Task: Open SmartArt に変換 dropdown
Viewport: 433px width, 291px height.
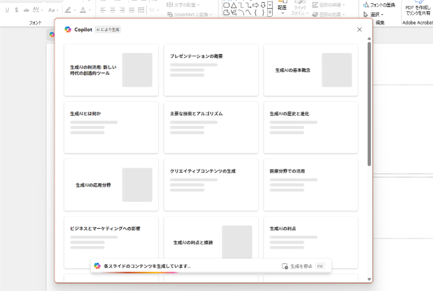Action: pos(189,15)
